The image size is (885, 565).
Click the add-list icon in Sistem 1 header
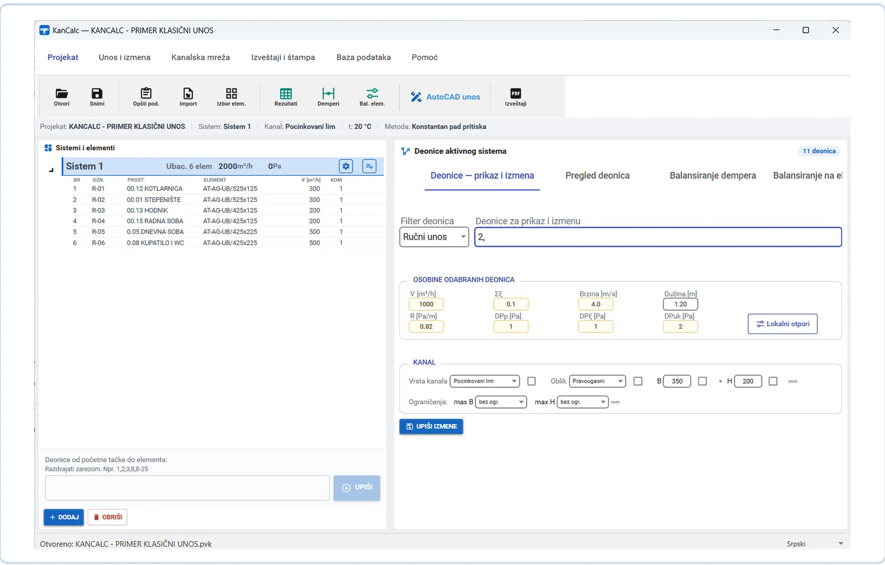369,166
